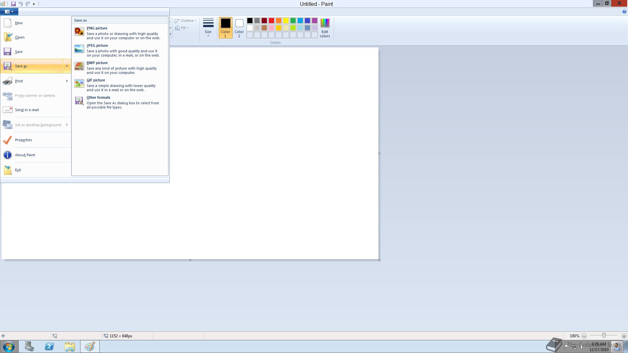This screenshot has width=628, height=353.
Task: Open the Outline dropdown
Action: 186,21
